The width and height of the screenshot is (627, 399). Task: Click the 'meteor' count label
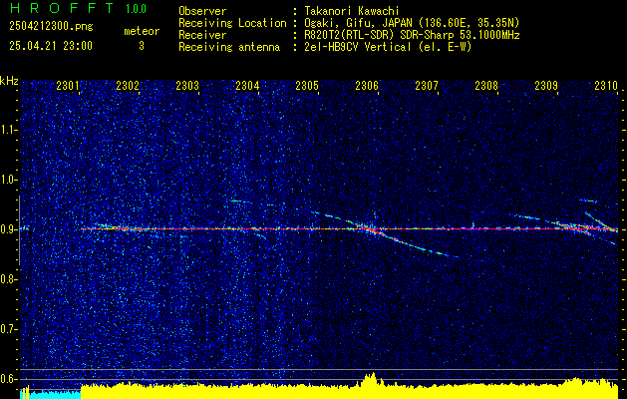click(x=142, y=31)
